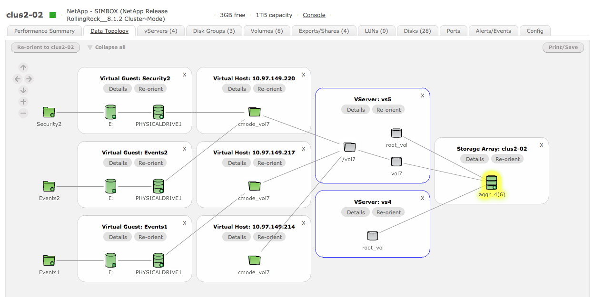Pan topology right with the right arrow
The height and width of the screenshot is (297, 594).
[x=29, y=79]
